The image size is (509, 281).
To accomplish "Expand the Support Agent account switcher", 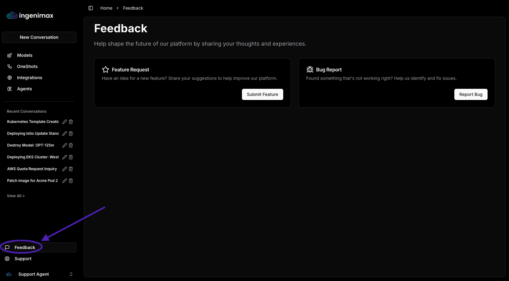I will point(71,274).
